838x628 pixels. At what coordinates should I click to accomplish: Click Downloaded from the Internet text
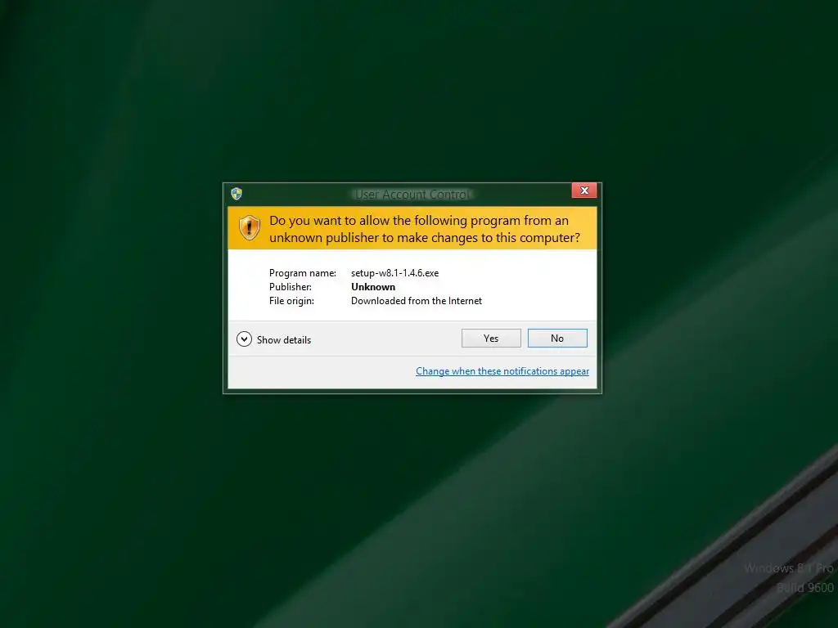pos(417,301)
